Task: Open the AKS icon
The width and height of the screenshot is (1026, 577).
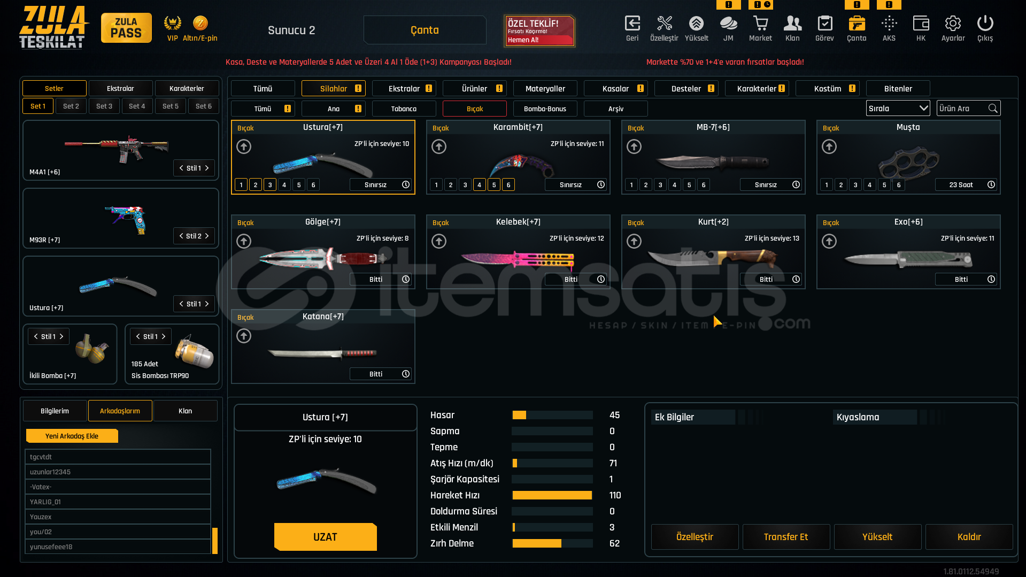Action: coord(889,24)
